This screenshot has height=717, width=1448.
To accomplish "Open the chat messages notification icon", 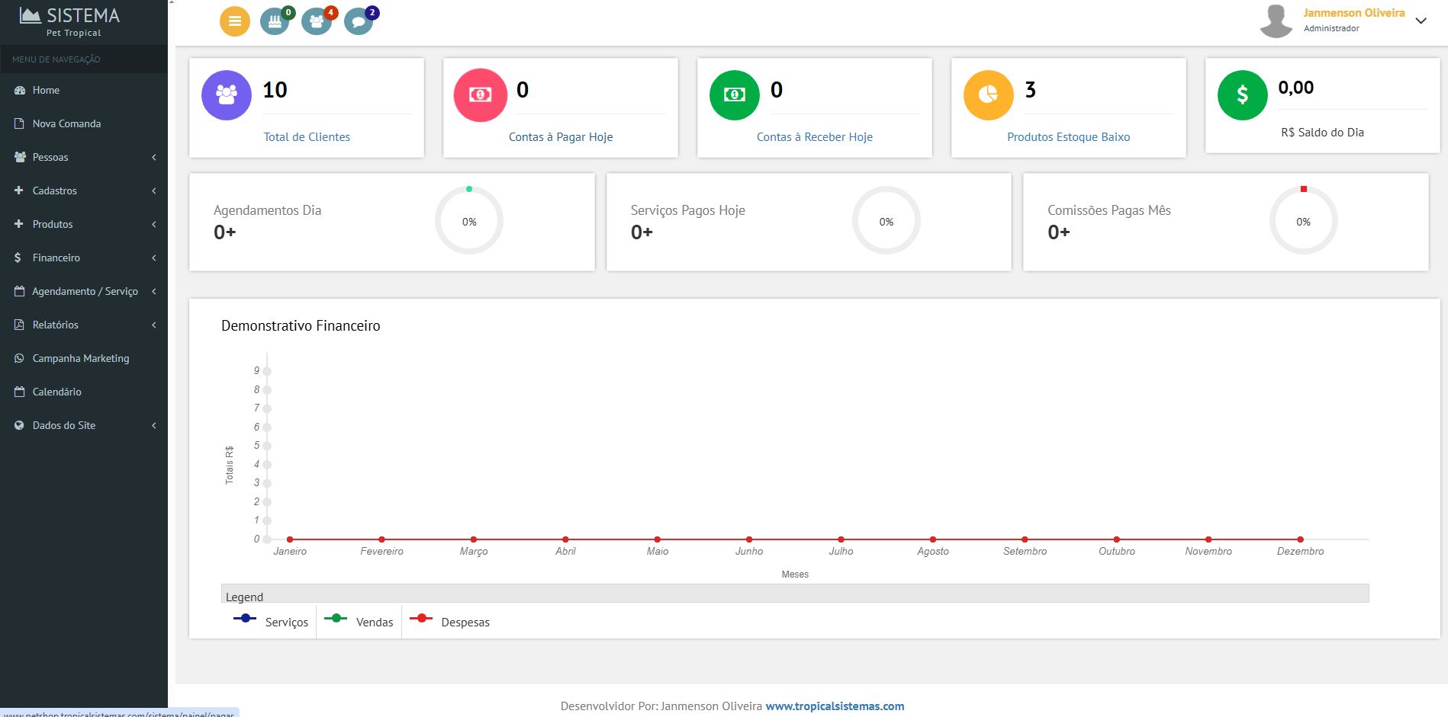I will tap(358, 21).
